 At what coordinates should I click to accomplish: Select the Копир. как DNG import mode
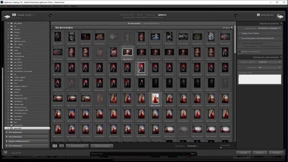pos(127,15)
